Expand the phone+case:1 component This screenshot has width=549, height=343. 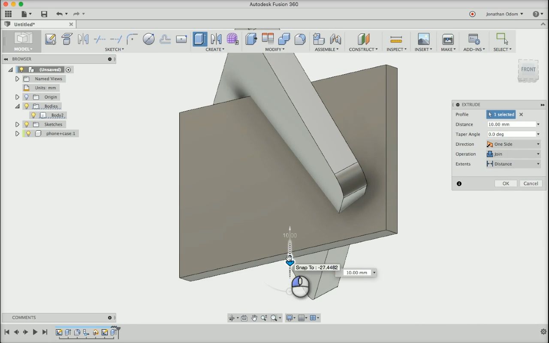pyautogui.click(x=17, y=133)
